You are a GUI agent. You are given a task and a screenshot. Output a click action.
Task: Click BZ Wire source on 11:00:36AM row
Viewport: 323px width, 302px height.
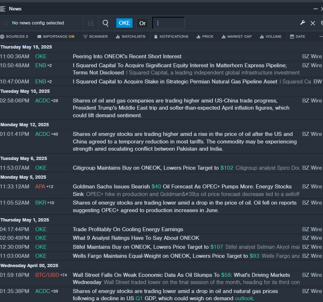pos(312,56)
